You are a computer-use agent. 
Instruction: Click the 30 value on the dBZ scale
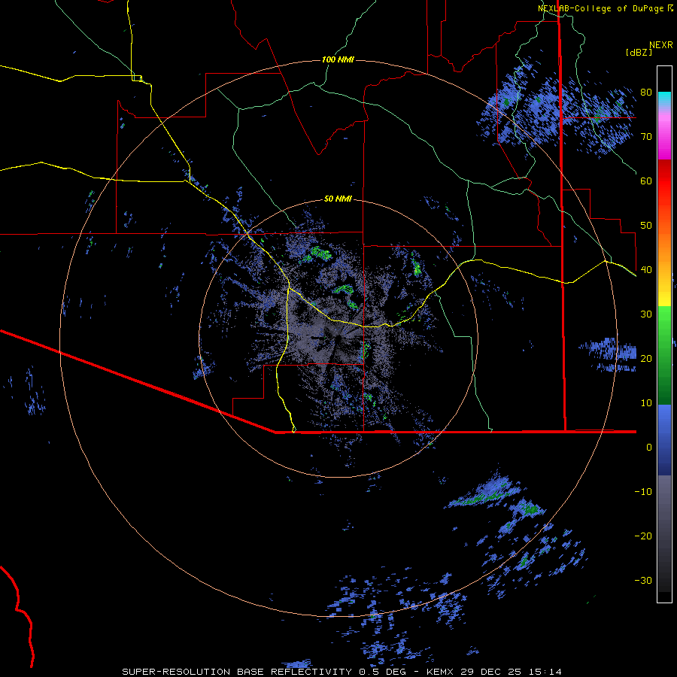(646, 314)
